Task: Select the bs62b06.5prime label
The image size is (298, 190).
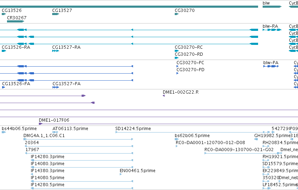Action: (192, 136)
